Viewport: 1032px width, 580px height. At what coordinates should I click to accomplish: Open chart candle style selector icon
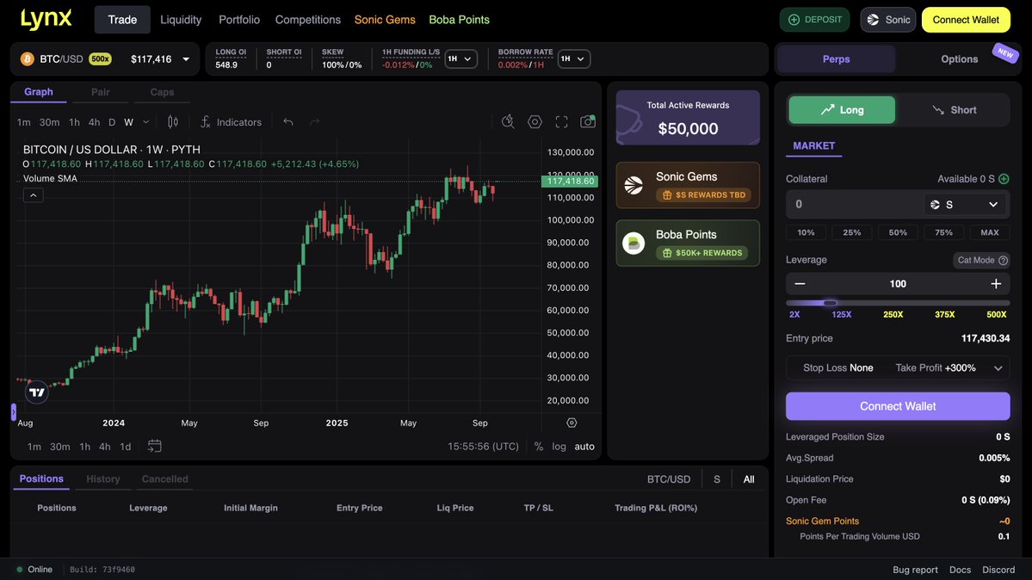[172, 122]
